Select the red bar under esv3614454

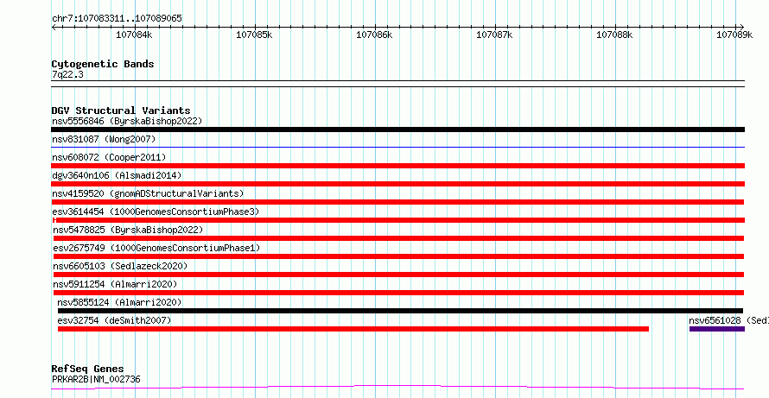tap(397, 220)
